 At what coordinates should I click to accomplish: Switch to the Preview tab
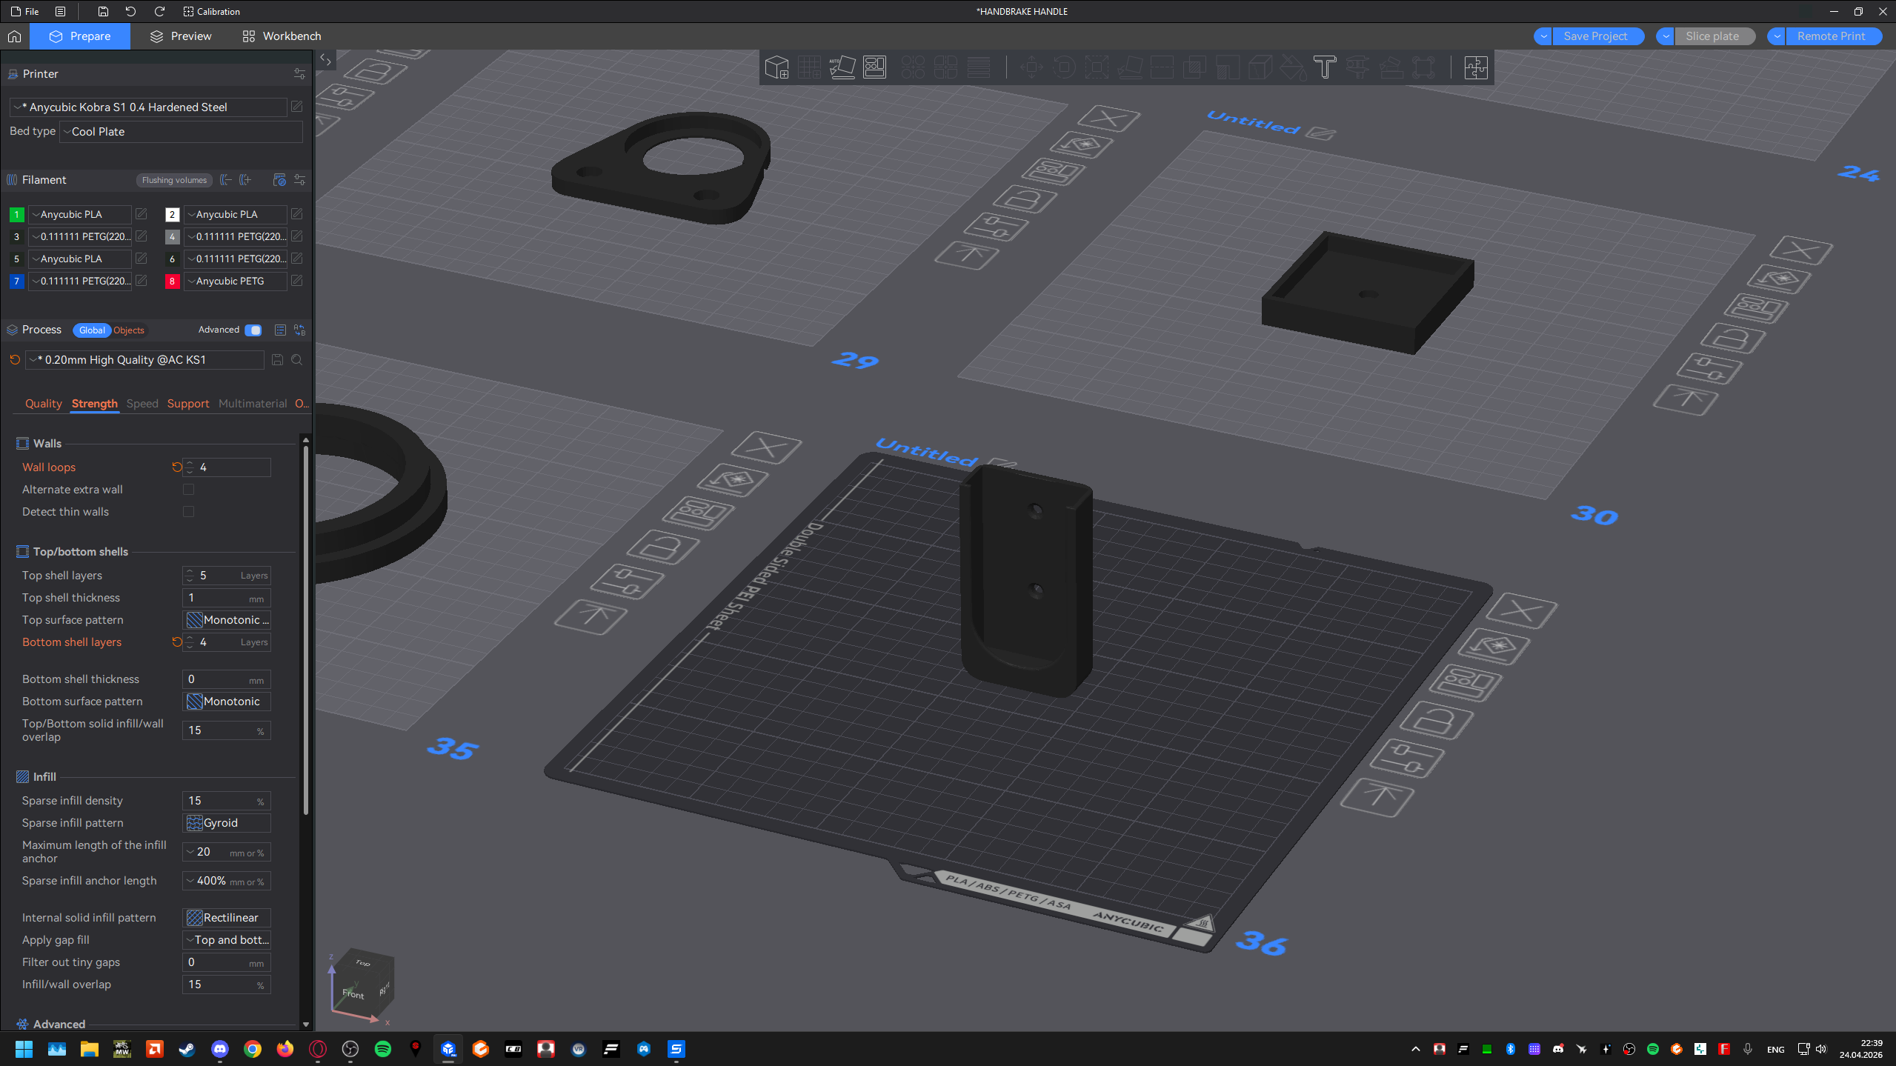point(181,36)
